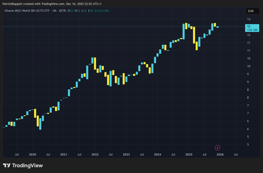Viewport: 263px width, 173px height.
Task: Click the C12 close value in legend
Action: (91, 11)
